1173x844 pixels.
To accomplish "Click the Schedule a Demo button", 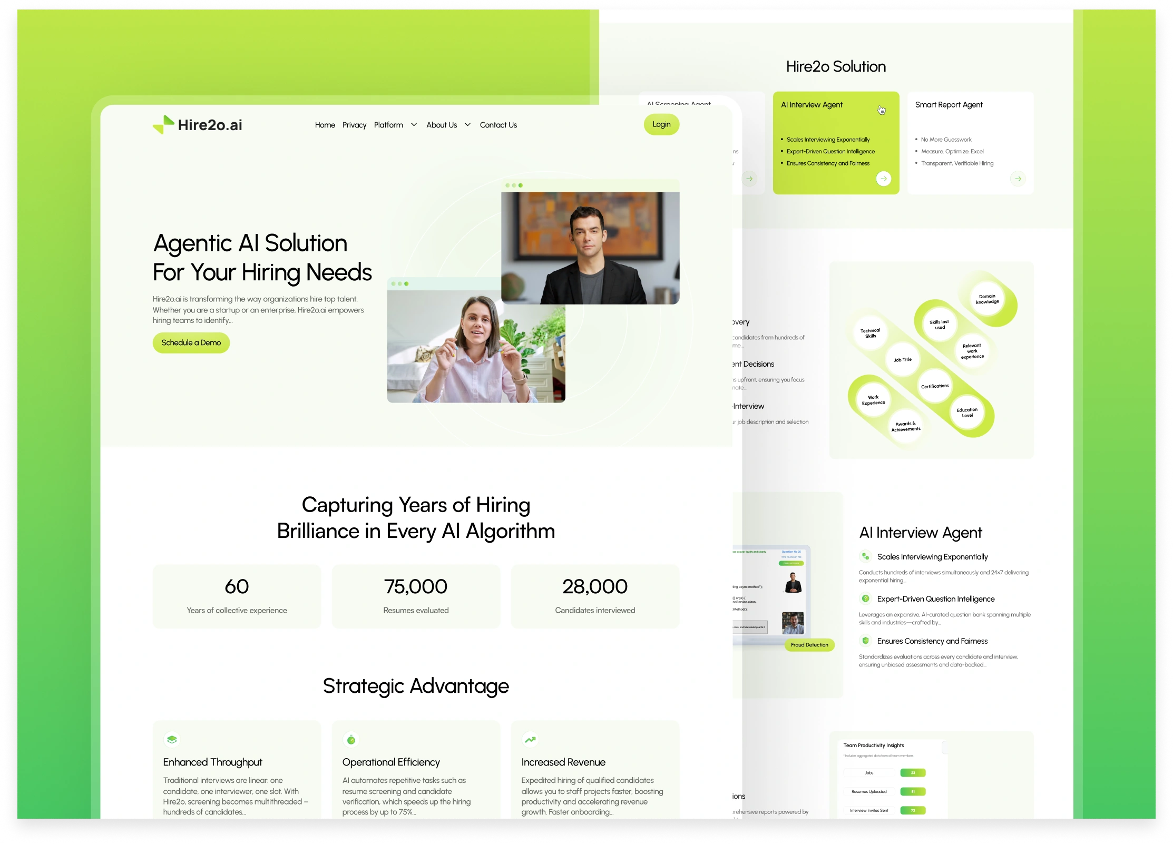I will coord(191,342).
